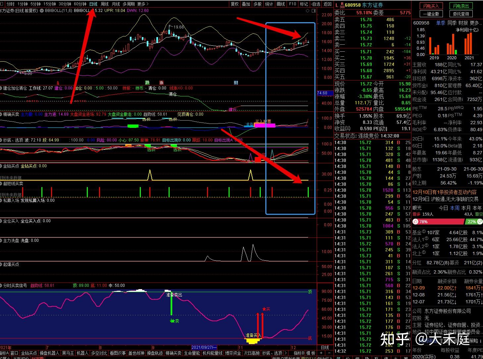Click 闪电买入 quick buy button
The height and width of the screenshot is (359, 483).
pos(431,6)
